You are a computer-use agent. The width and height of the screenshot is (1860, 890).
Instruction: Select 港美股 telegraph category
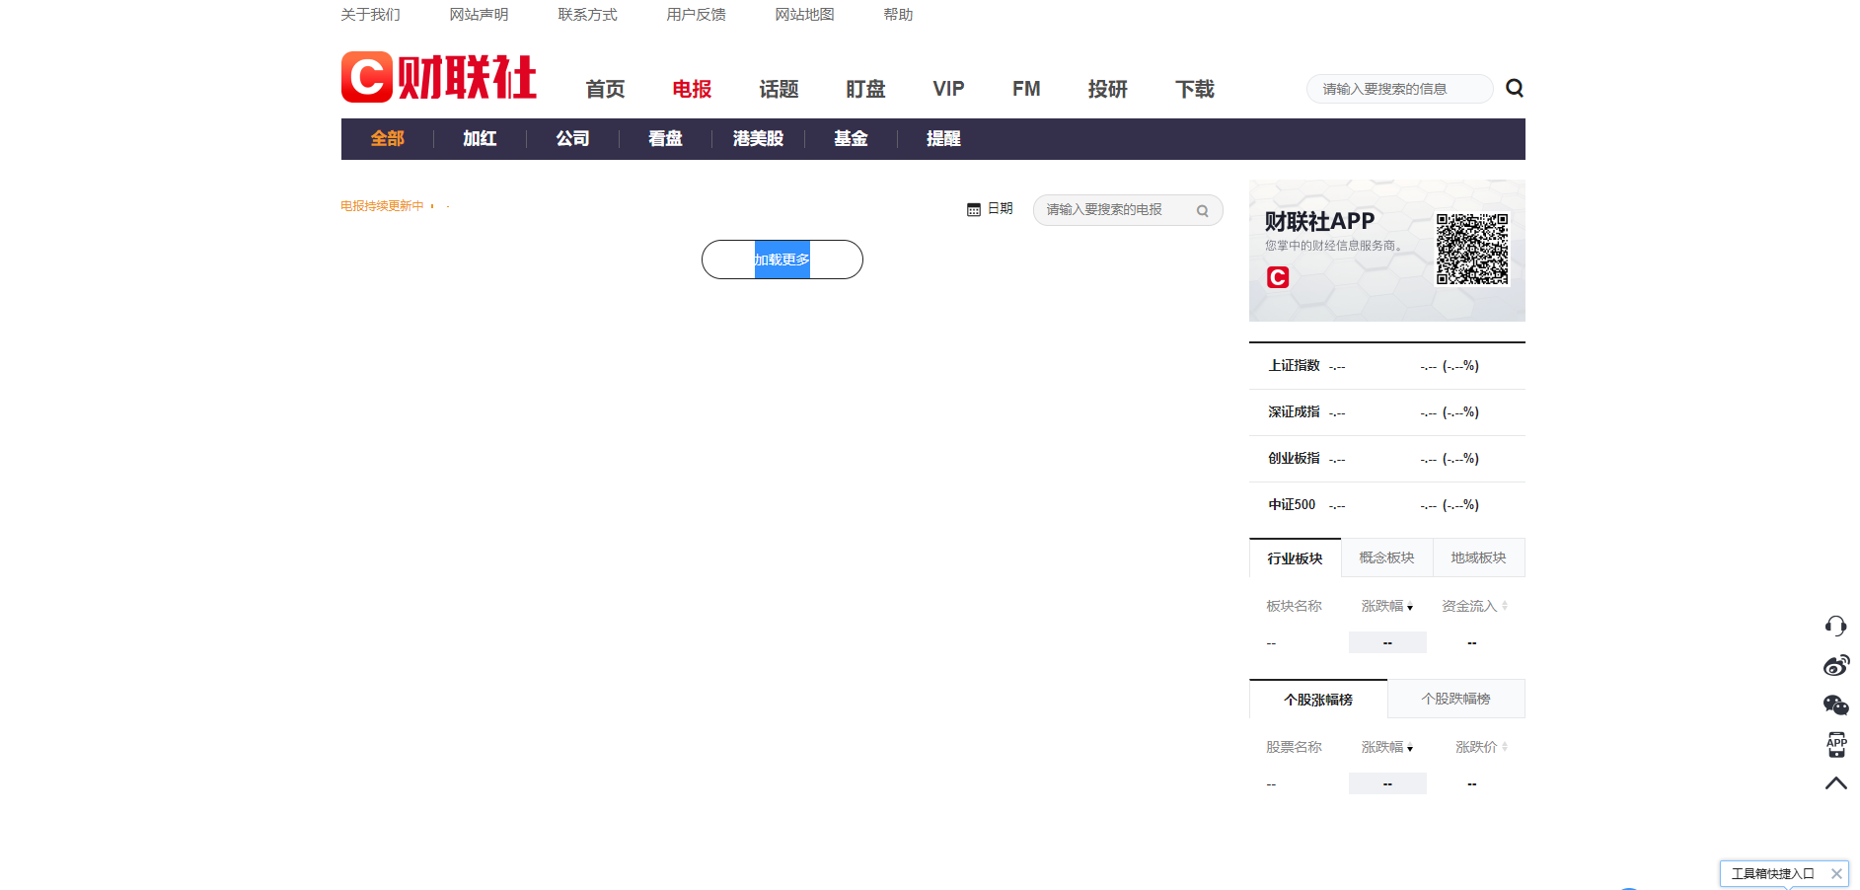tap(758, 139)
